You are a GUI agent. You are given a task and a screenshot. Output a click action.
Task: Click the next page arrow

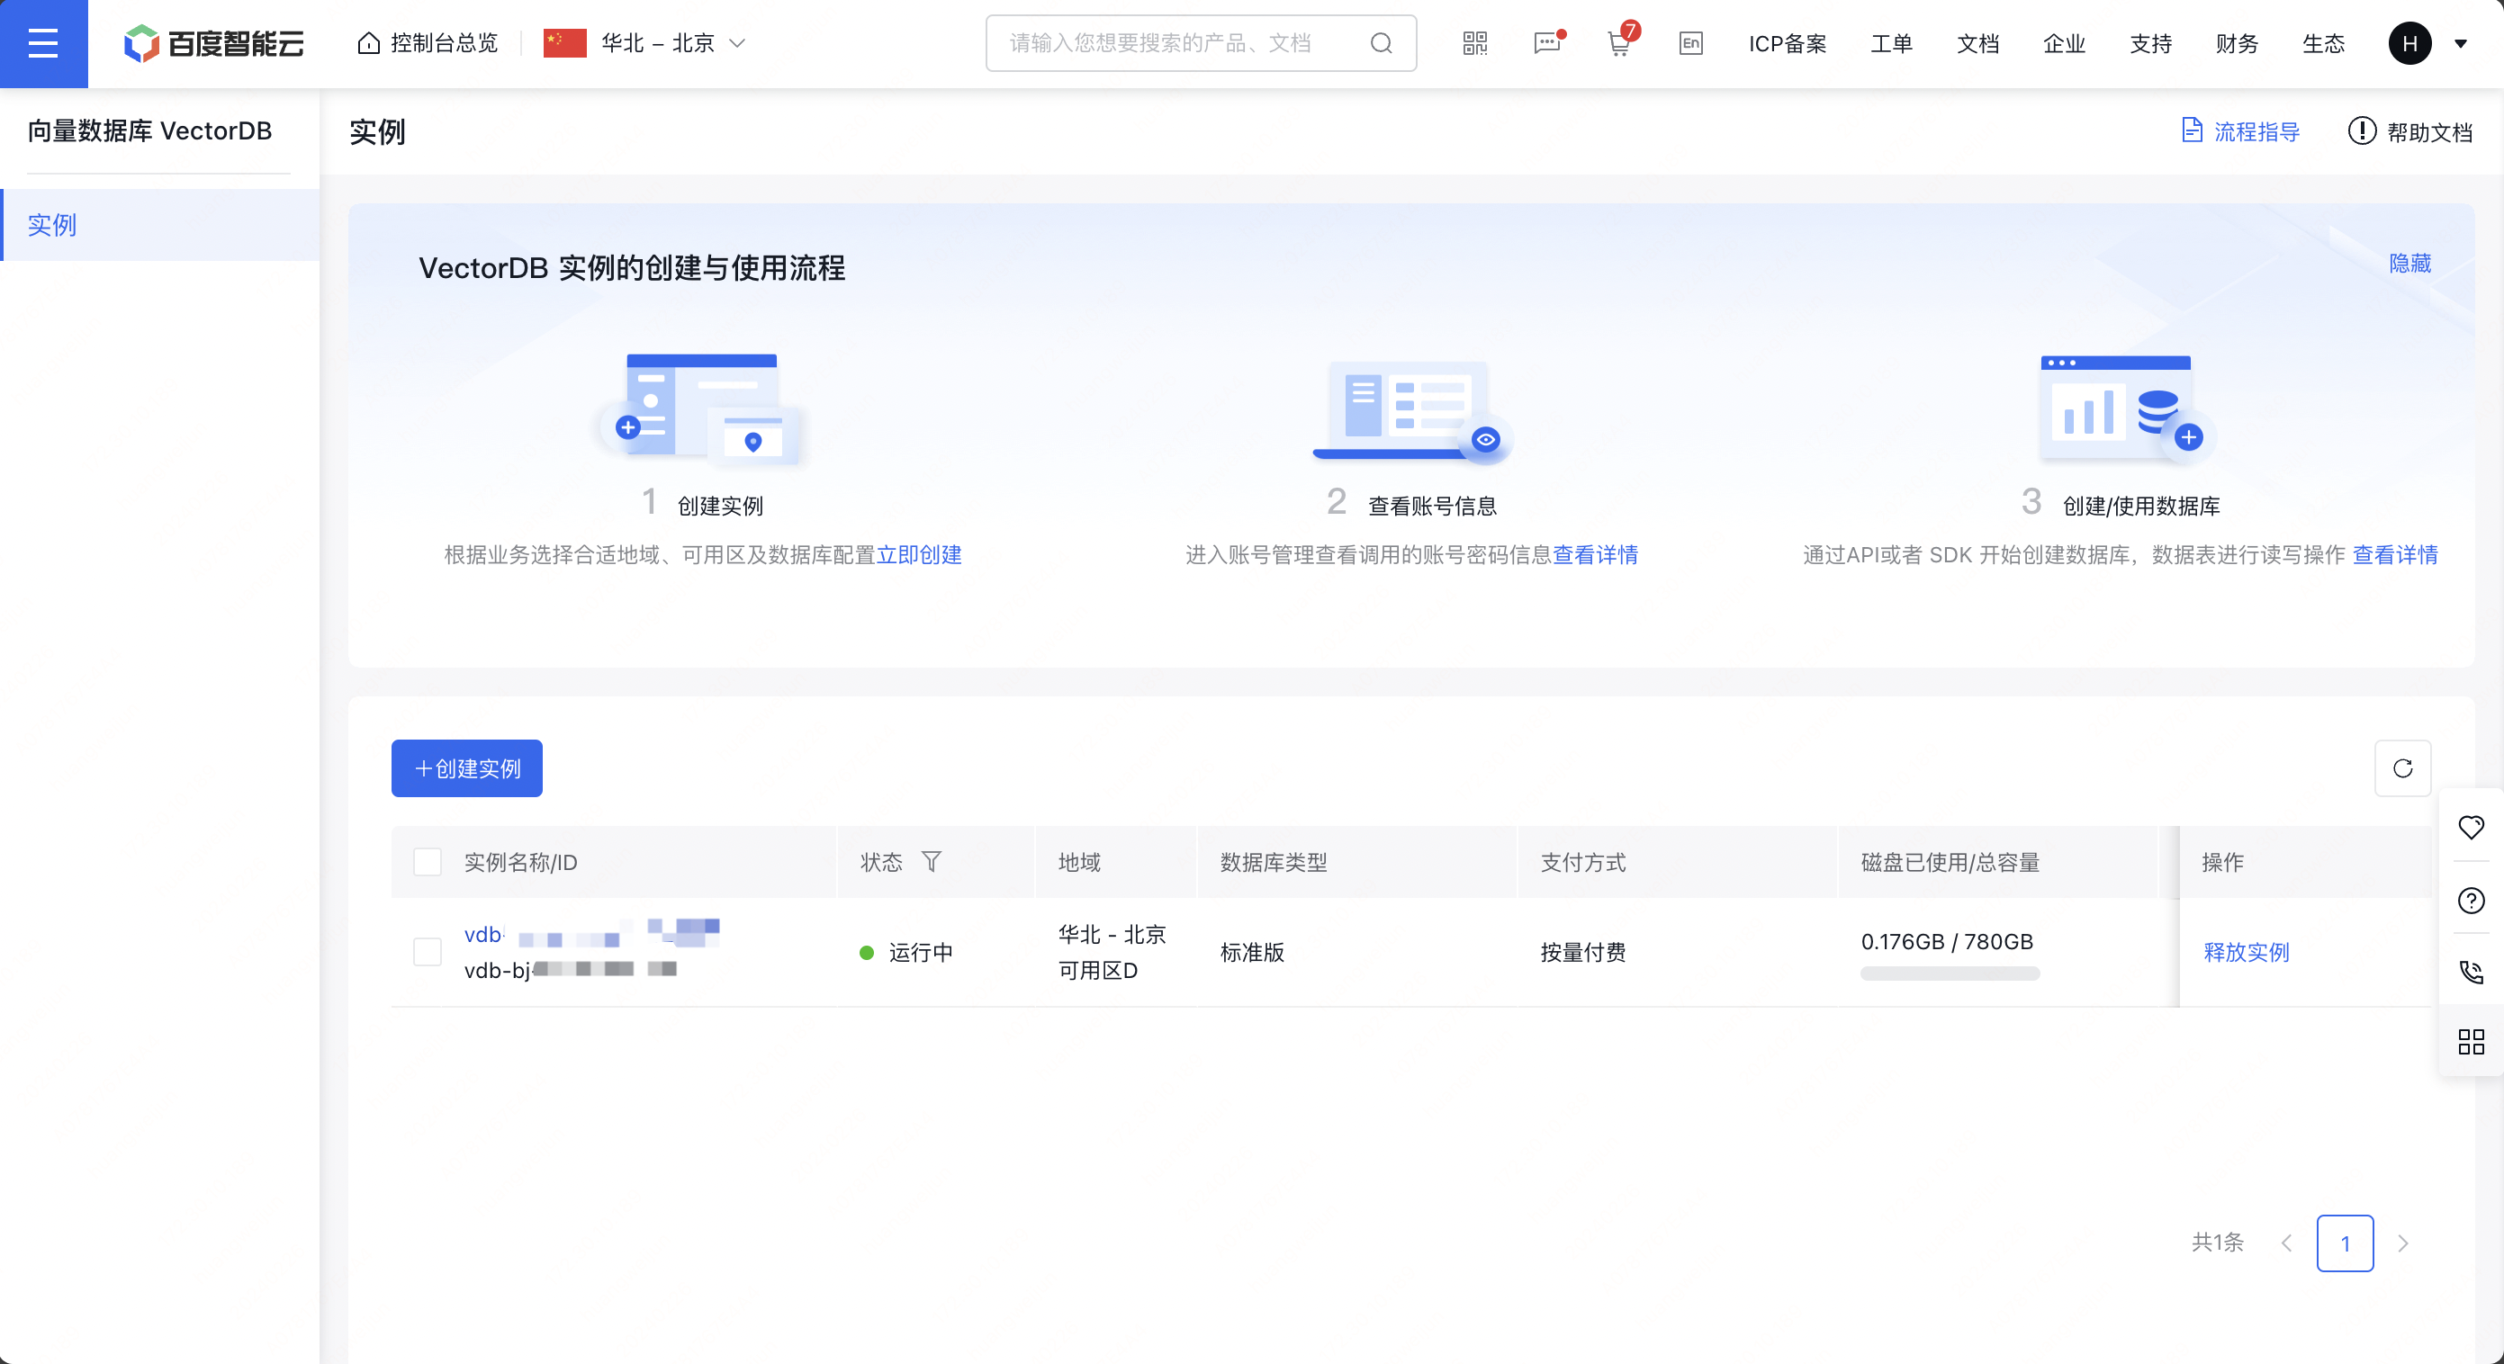coord(2403,1243)
